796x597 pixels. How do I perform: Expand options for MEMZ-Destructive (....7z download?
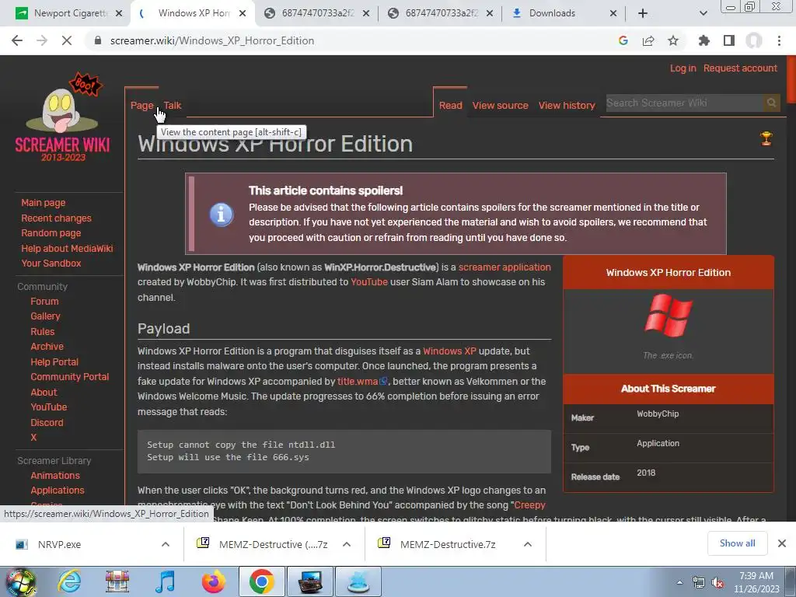click(x=347, y=544)
